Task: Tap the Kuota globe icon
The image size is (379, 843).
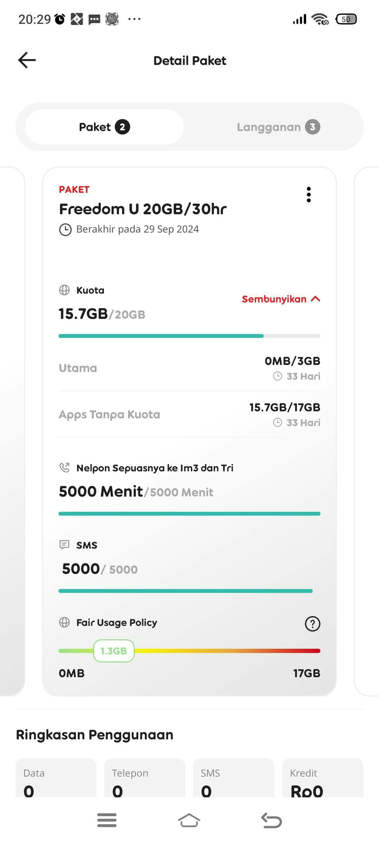Action: coord(65,290)
